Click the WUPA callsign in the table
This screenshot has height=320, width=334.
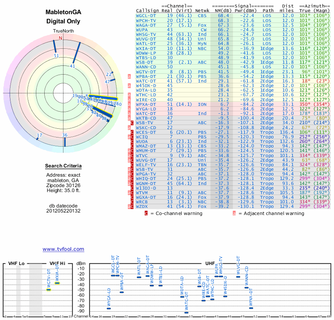(142, 30)
